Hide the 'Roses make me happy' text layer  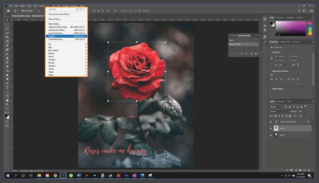[271, 122]
